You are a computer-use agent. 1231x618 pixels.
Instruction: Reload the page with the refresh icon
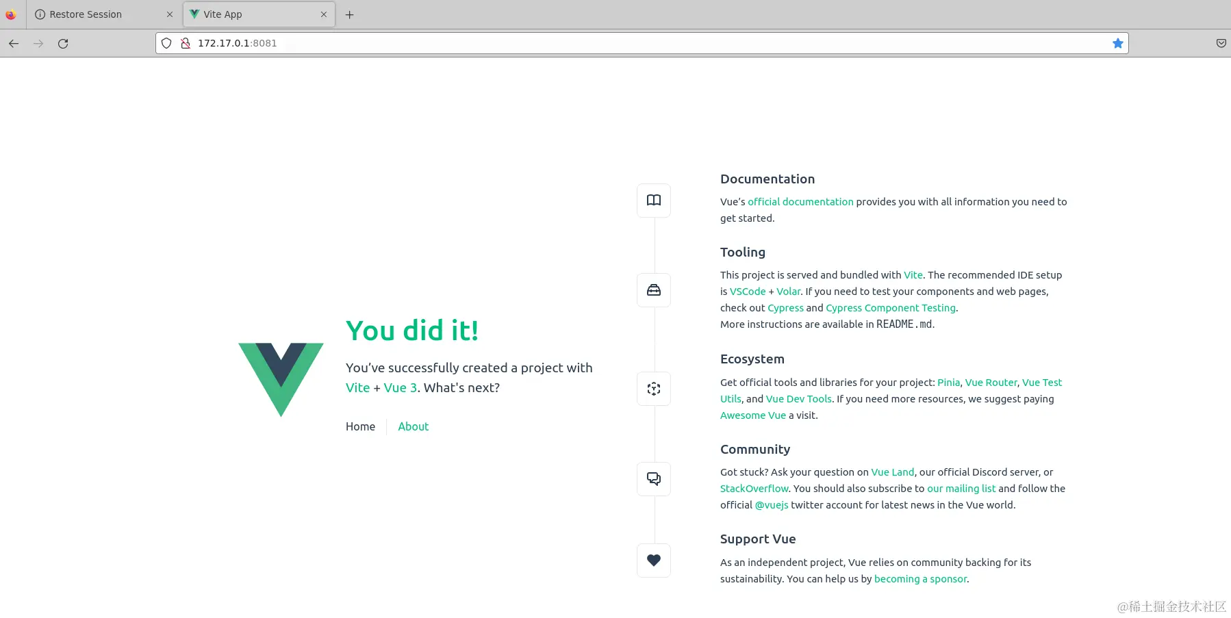click(x=63, y=43)
